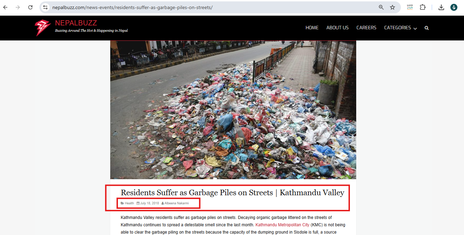Click the NepalBuzz lightning logo
This screenshot has height=235, width=464.
(x=43, y=28)
